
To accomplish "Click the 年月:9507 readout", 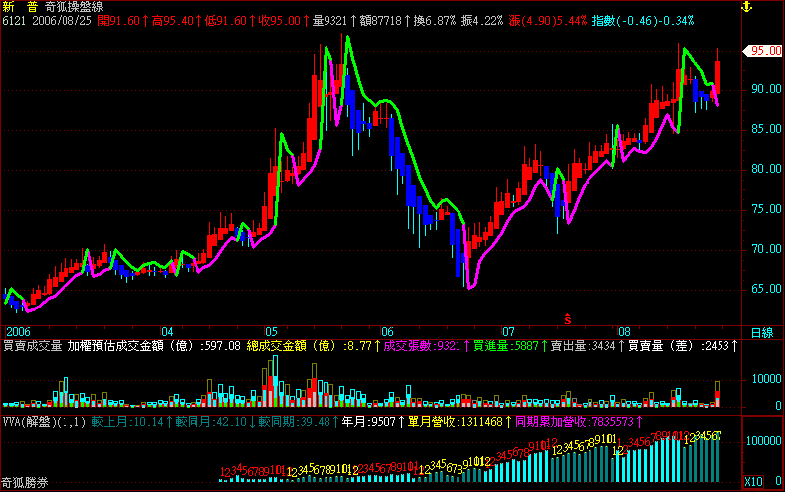I will [373, 422].
